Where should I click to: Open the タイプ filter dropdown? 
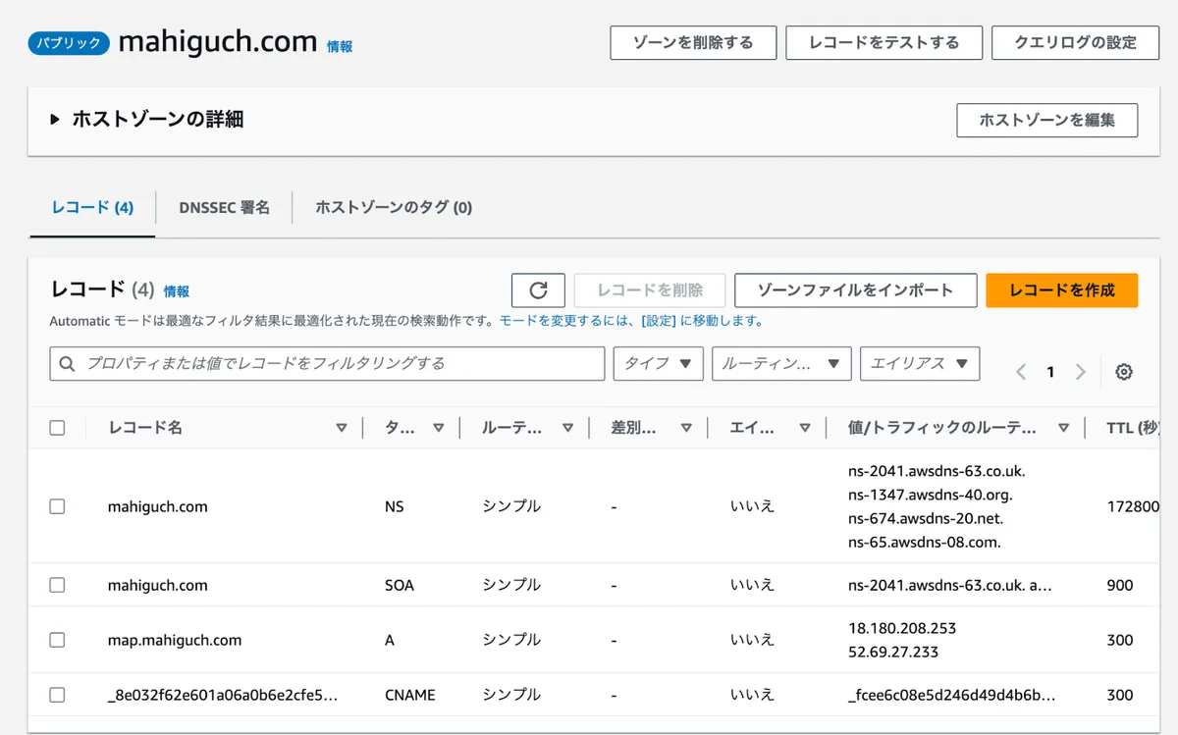(x=659, y=363)
